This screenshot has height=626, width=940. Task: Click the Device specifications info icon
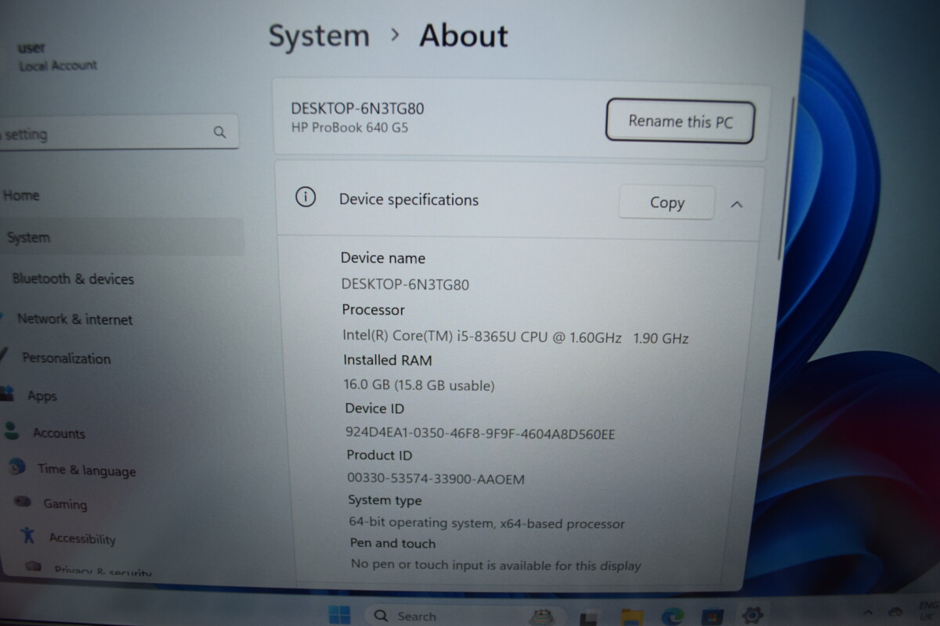pyautogui.click(x=305, y=196)
